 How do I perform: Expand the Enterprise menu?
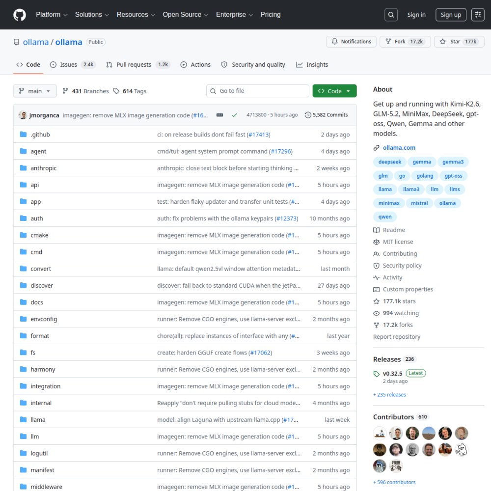(234, 15)
